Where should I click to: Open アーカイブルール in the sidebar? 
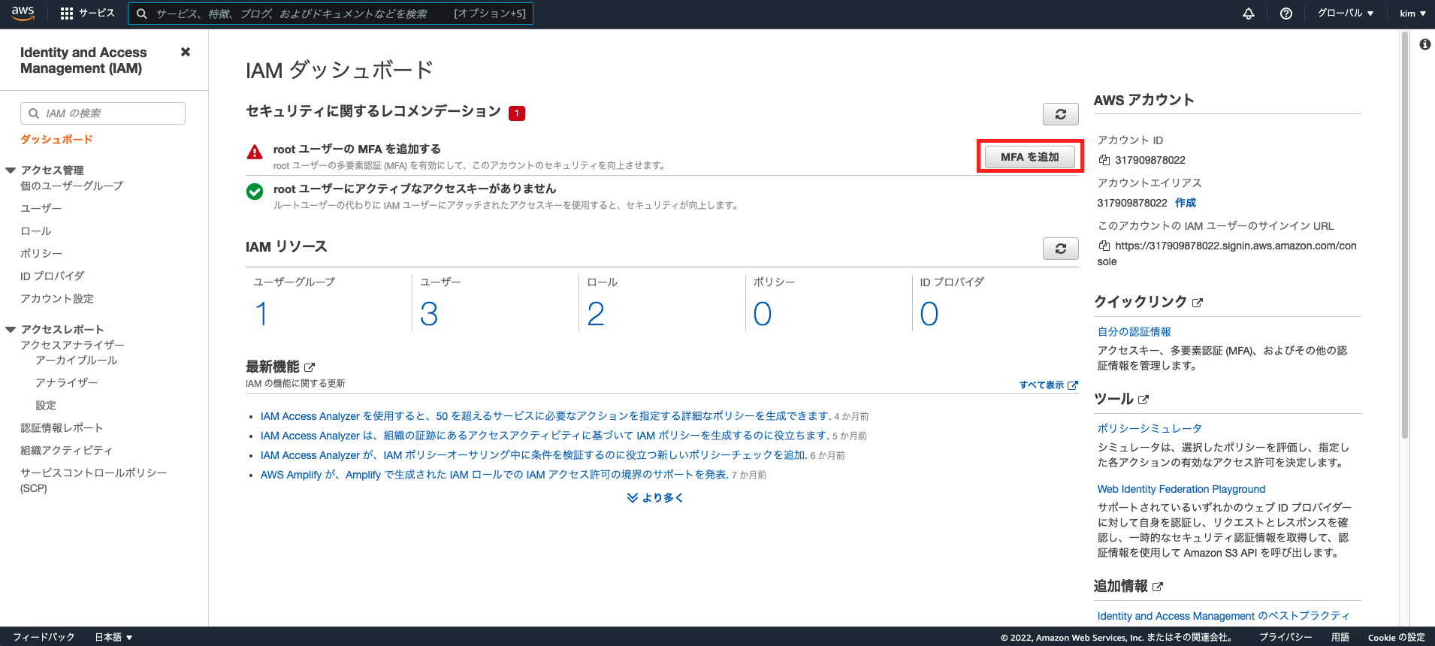(76, 360)
